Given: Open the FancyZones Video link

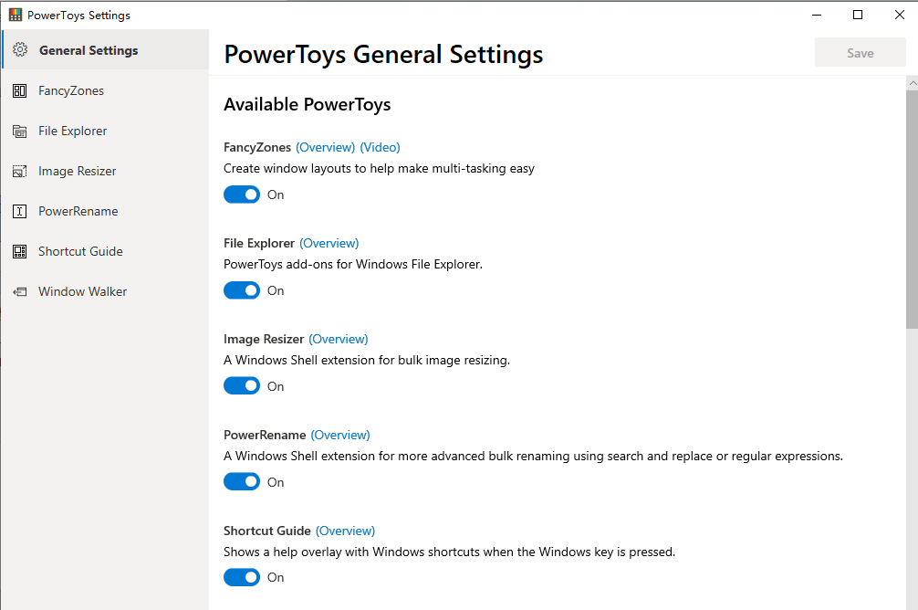Looking at the screenshot, I should (x=380, y=147).
